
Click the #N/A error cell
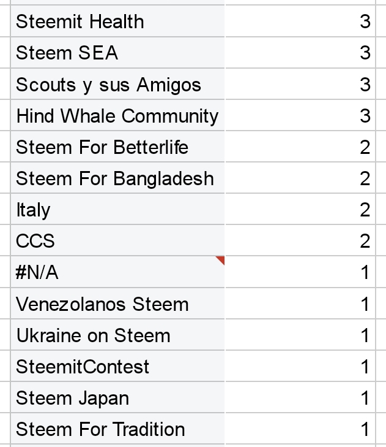tap(117, 273)
